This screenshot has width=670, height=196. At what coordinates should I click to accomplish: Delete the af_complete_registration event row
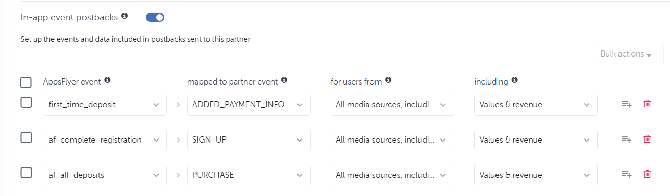(x=647, y=139)
